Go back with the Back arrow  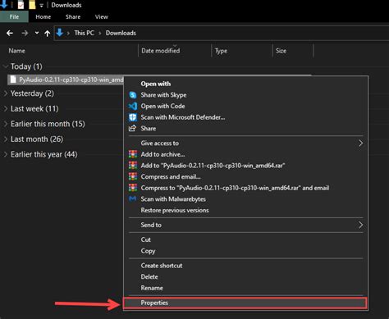pos(10,33)
